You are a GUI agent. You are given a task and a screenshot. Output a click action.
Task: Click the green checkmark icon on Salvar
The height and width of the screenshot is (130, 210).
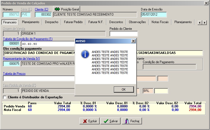[106, 121]
